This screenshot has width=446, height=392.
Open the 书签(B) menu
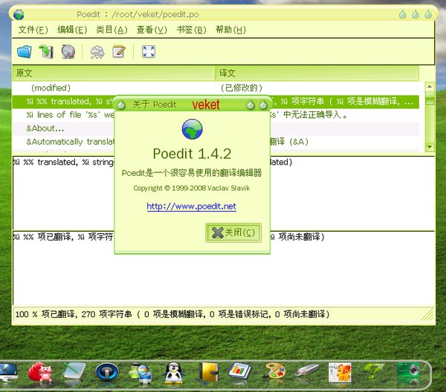click(x=191, y=30)
